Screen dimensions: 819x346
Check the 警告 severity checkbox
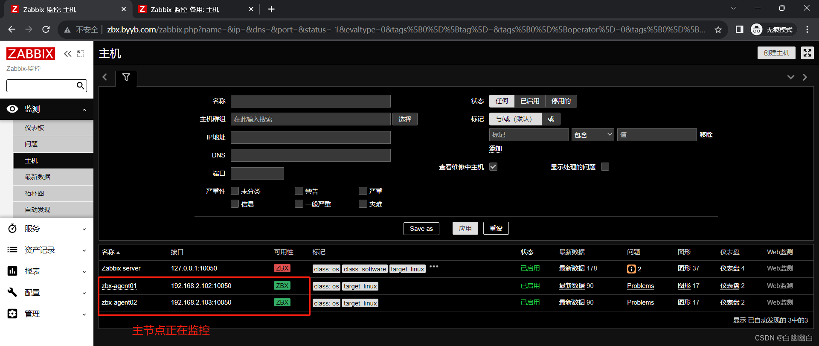299,191
